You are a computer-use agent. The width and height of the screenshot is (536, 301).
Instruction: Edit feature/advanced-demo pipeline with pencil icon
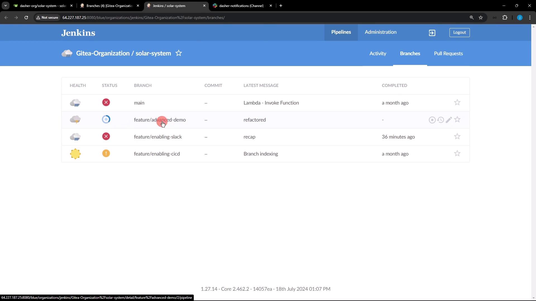[449, 120]
